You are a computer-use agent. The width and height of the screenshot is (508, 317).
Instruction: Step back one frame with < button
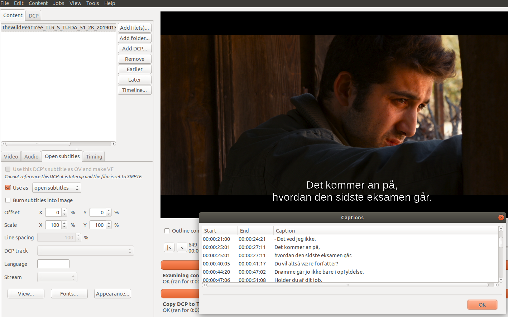click(182, 248)
